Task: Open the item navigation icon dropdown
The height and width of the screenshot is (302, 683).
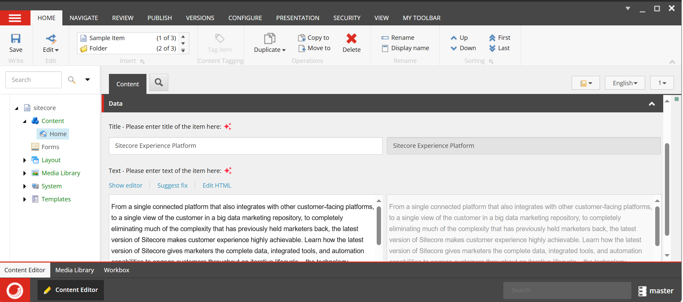Action: coord(585,83)
